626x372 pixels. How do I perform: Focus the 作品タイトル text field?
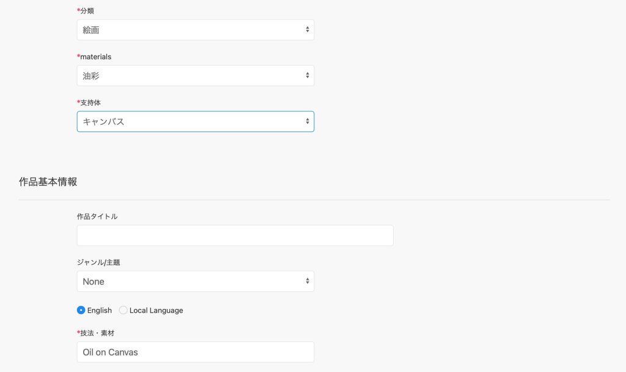coord(235,236)
